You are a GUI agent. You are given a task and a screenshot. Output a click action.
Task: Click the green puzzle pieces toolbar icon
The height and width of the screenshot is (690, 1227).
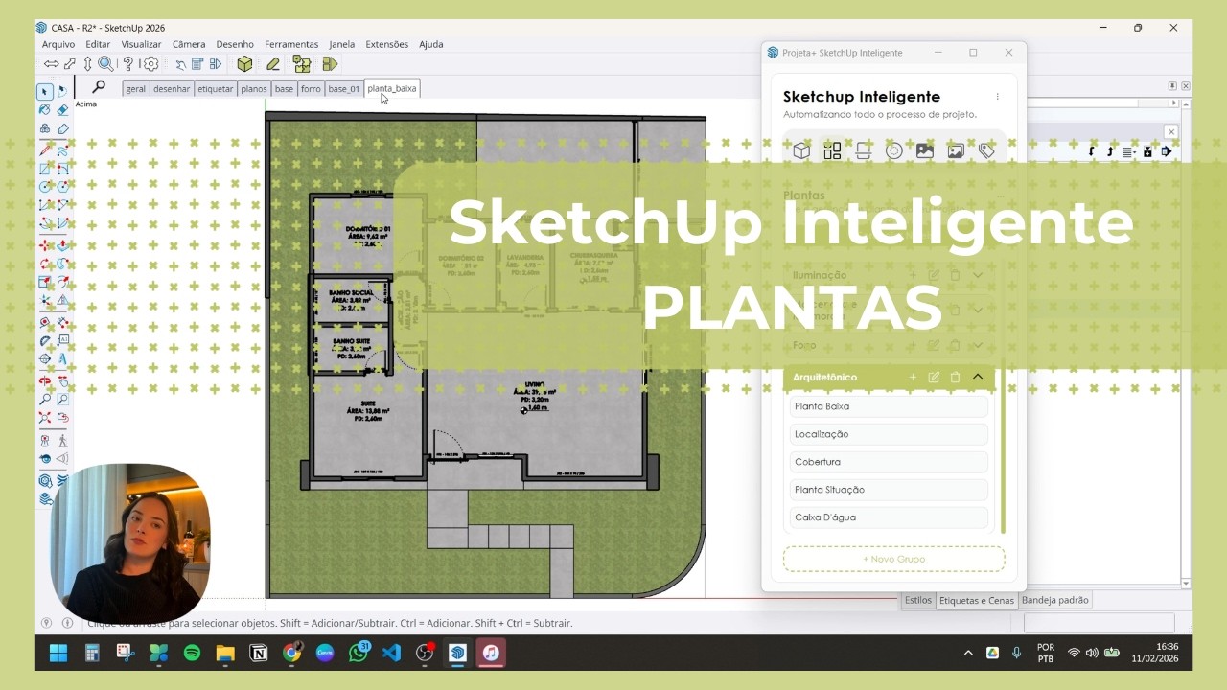click(302, 64)
